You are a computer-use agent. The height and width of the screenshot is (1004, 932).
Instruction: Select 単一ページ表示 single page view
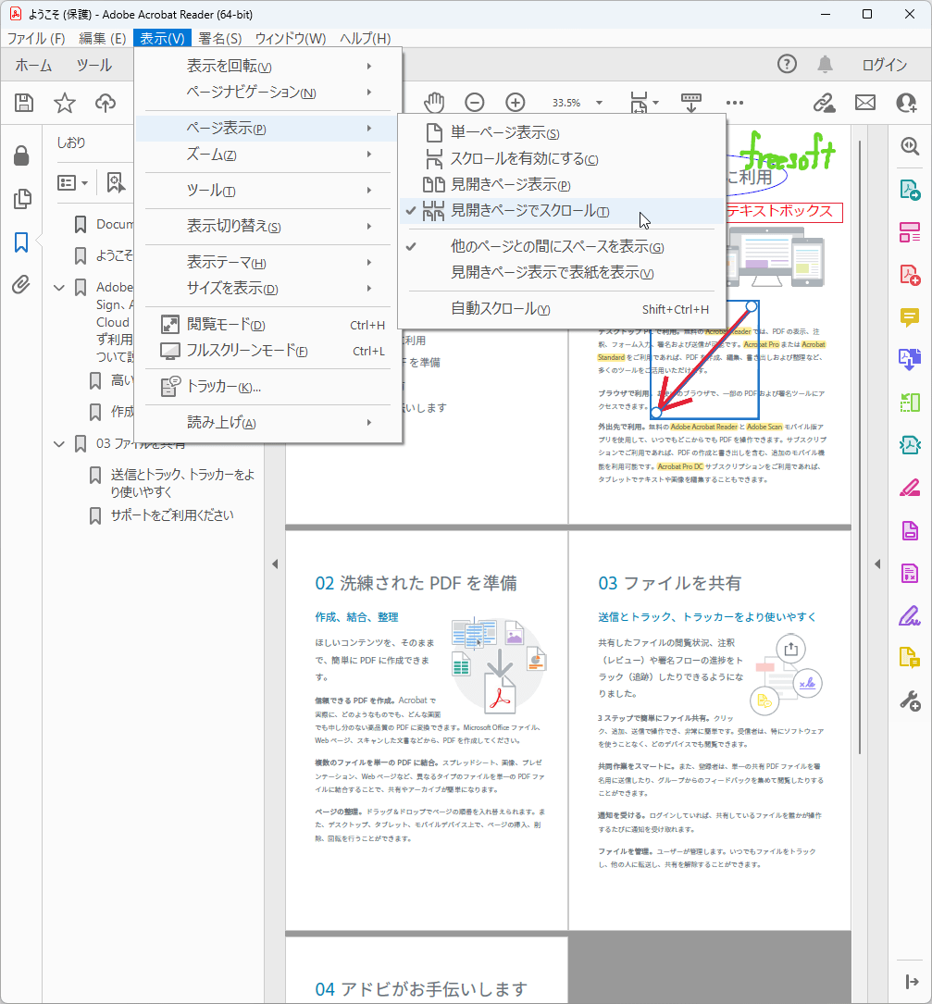point(561,132)
